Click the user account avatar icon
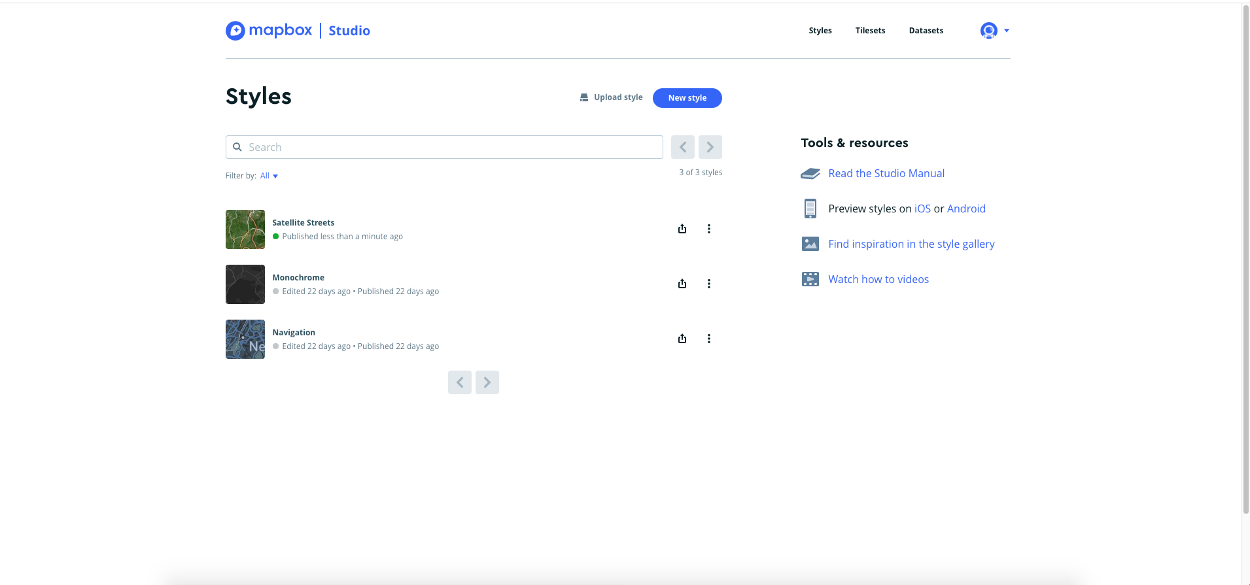The image size is (1250, 585). point(988,31)
